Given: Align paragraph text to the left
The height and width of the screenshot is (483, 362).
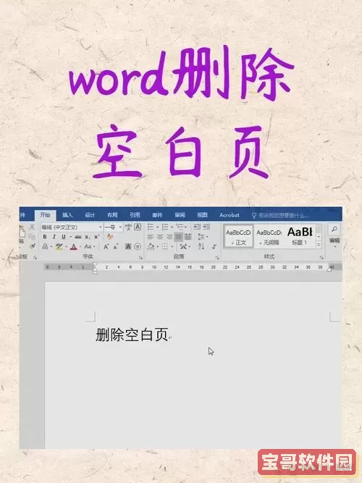Looking at the screenshot, I should 151,237.
